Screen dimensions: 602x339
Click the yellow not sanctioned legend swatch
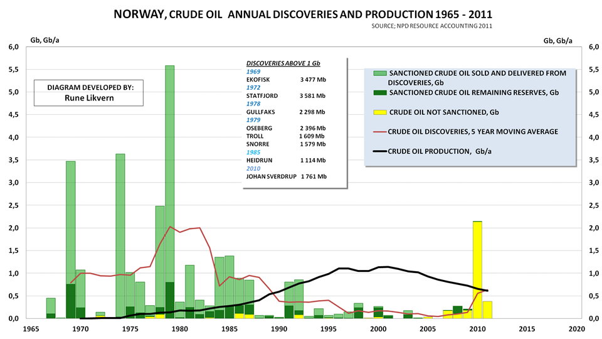click(379, 112)
